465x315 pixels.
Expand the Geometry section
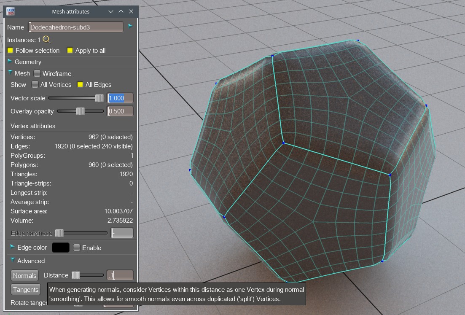tap(10, 62)
